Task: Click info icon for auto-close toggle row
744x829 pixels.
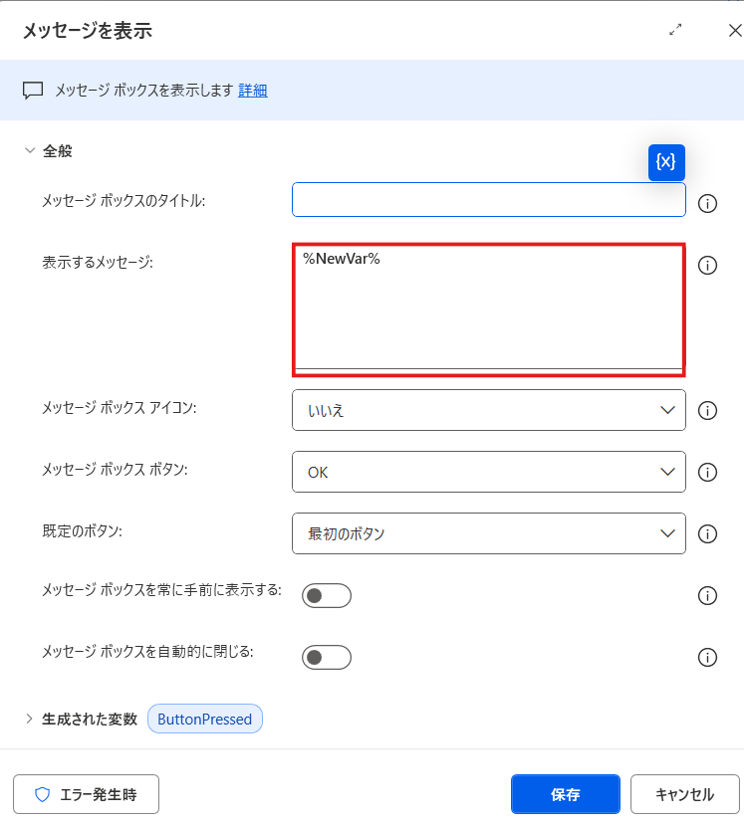Action: [x=708, y=657]
